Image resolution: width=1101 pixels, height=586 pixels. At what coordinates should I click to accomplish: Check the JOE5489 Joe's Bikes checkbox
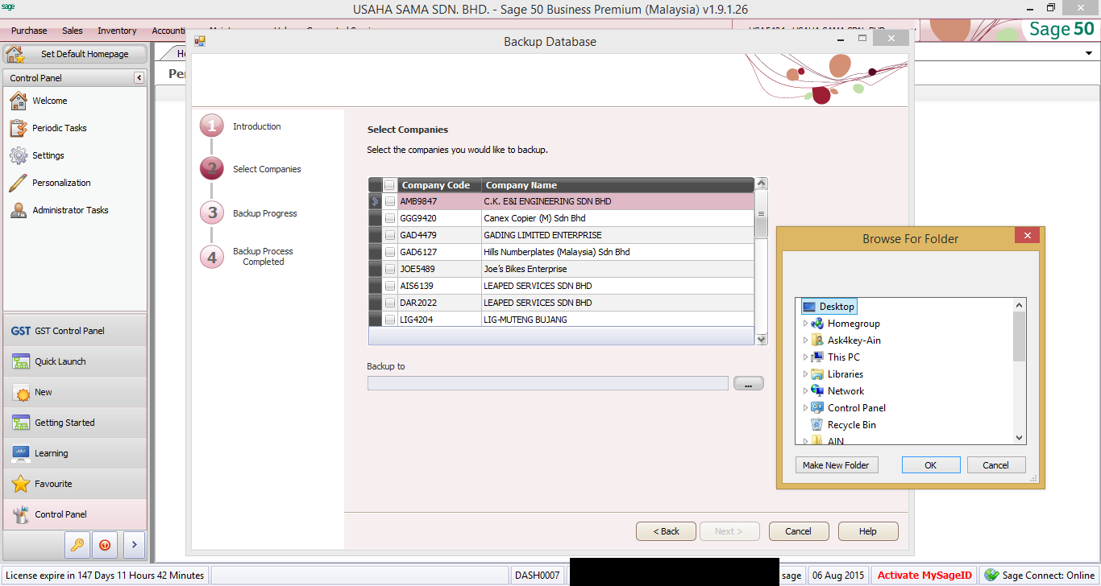coord(390,270)
